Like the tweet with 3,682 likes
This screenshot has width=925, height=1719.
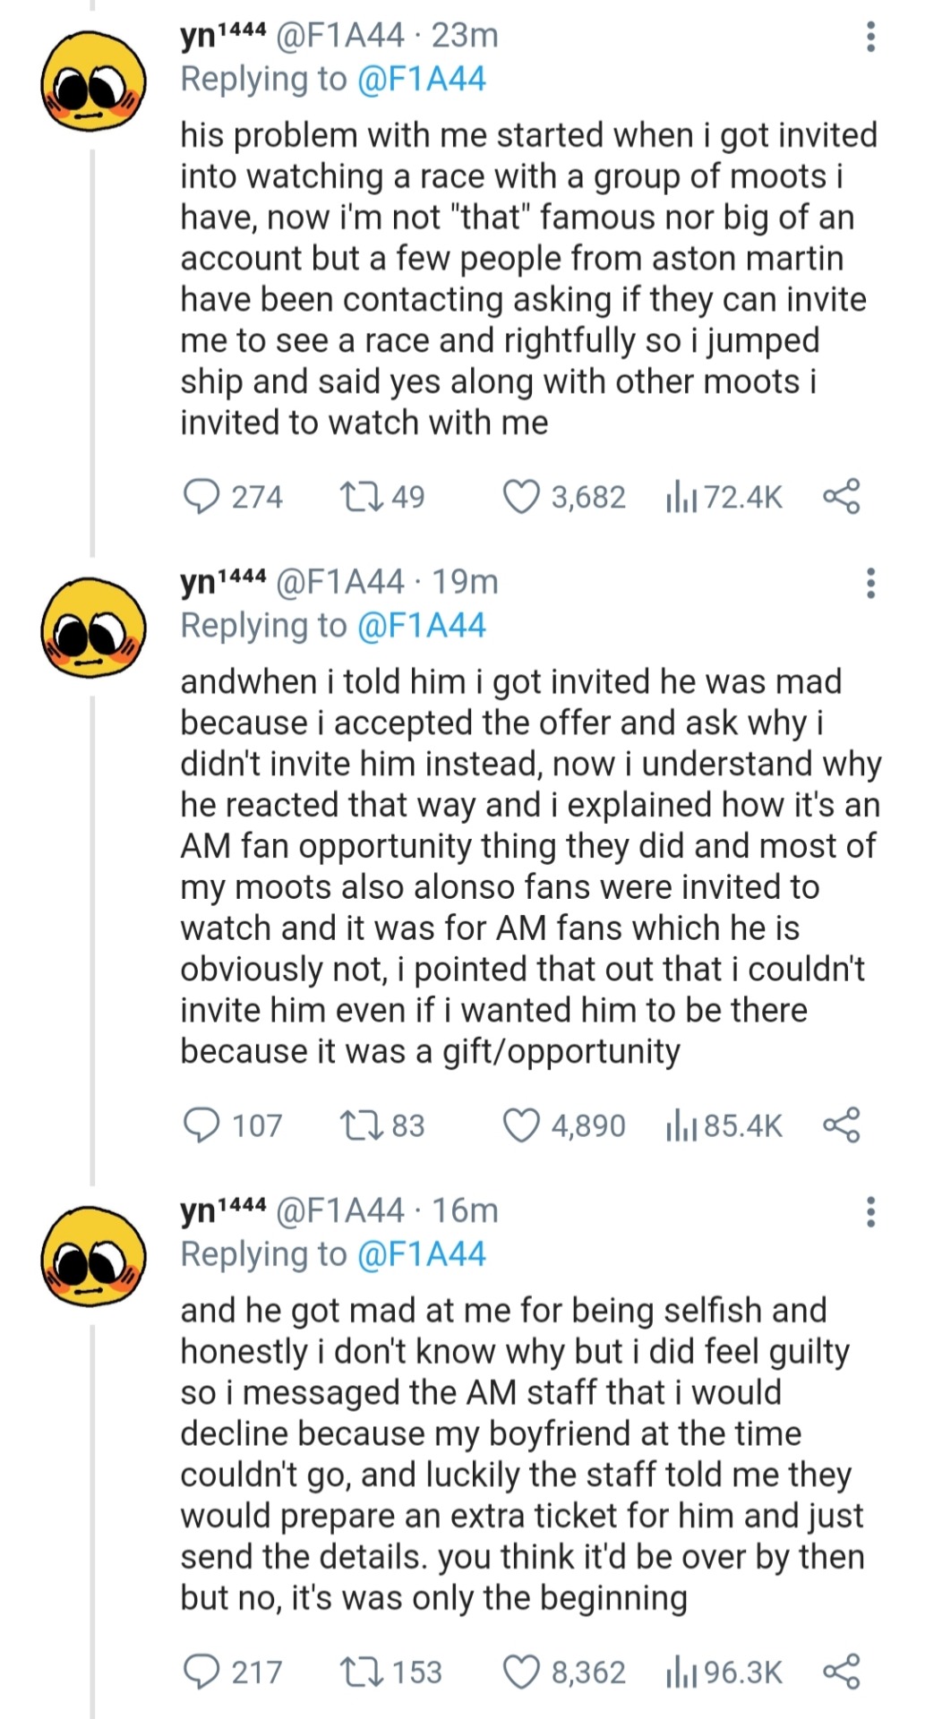point(521,496)
